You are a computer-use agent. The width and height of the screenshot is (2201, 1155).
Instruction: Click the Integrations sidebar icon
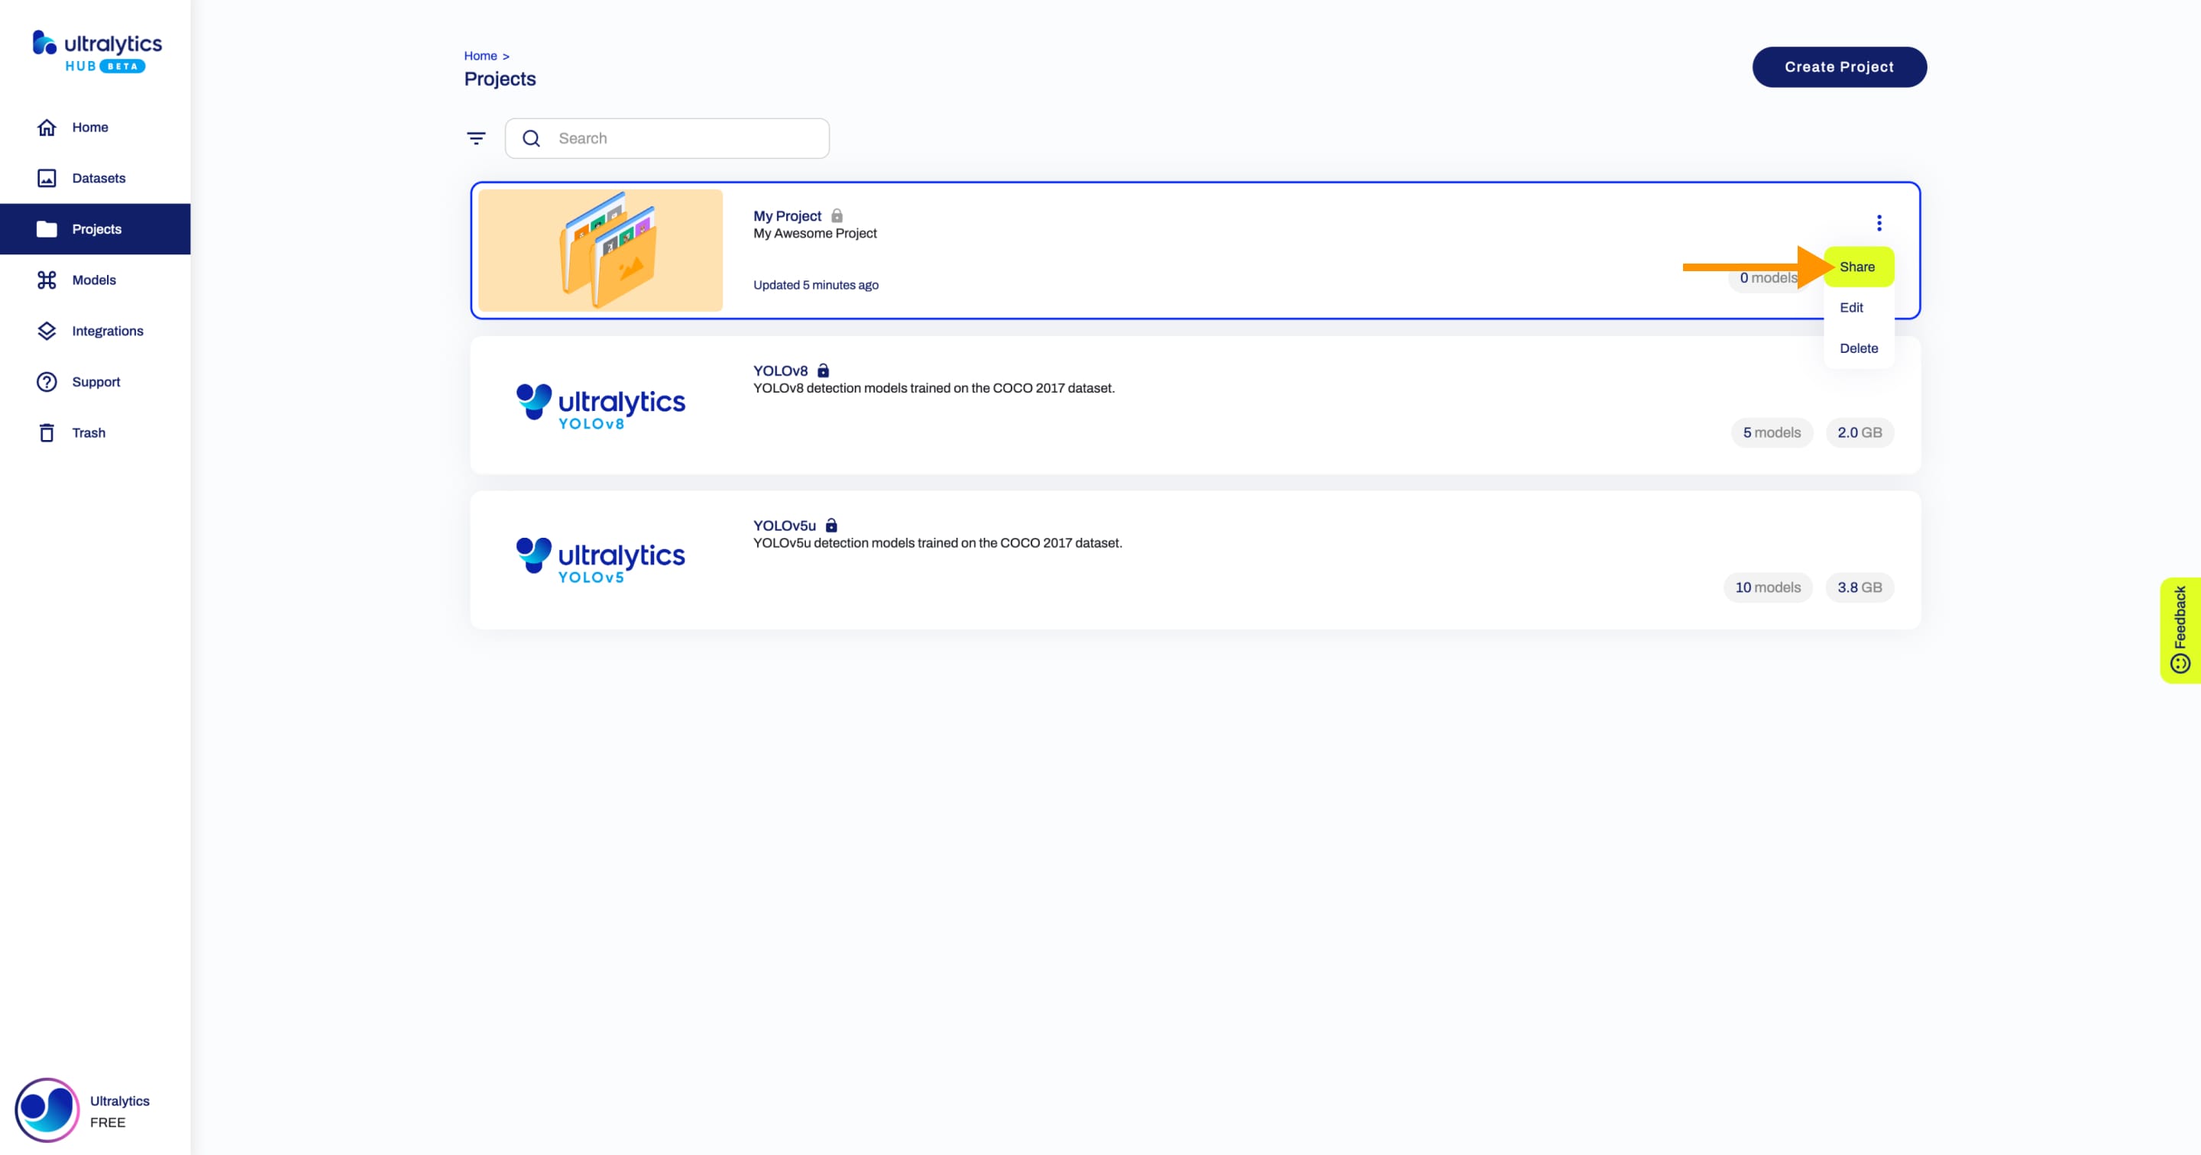(45, 330)
